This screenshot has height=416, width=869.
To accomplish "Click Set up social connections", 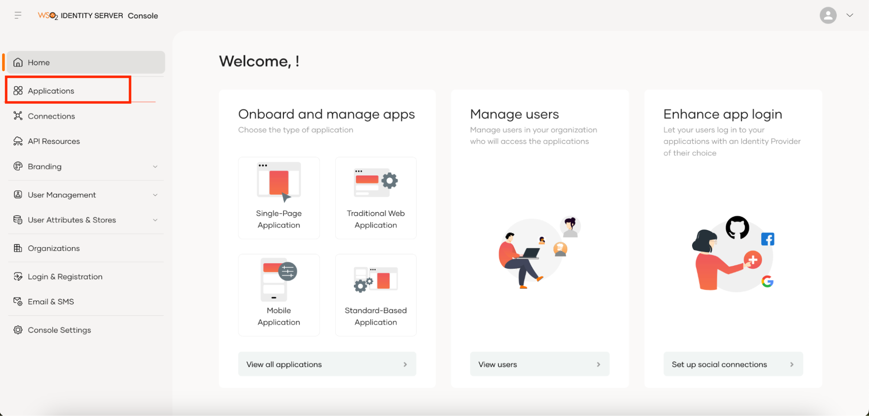I will [732, 364].
